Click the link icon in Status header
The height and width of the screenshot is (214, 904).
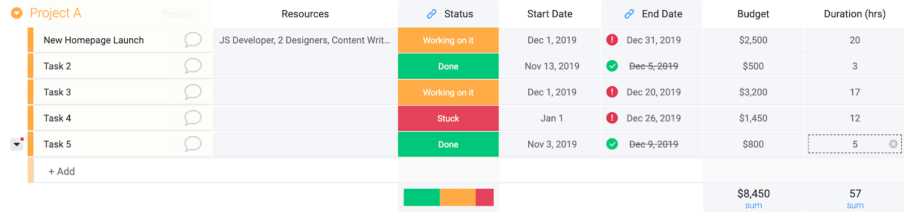pos(432,14)
